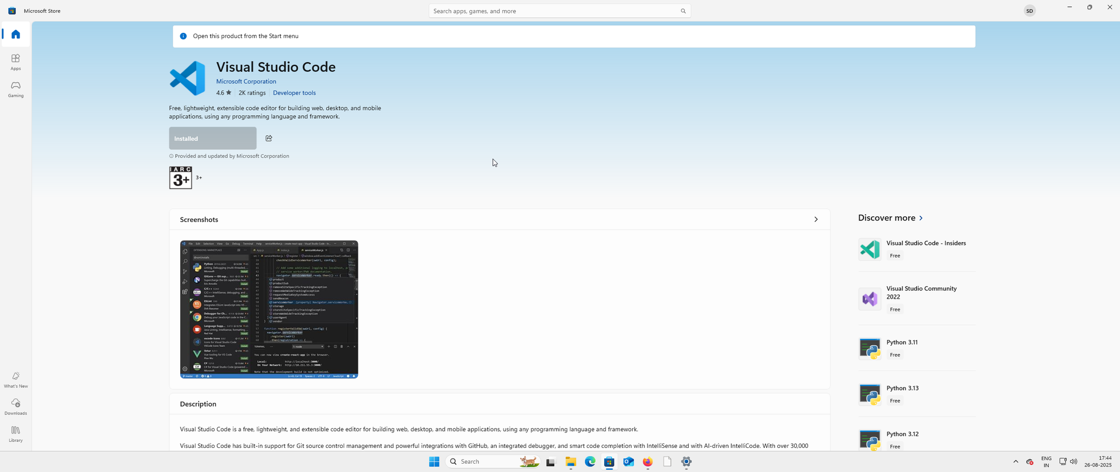Open the Library in the sidebar

tap(16, 434)
